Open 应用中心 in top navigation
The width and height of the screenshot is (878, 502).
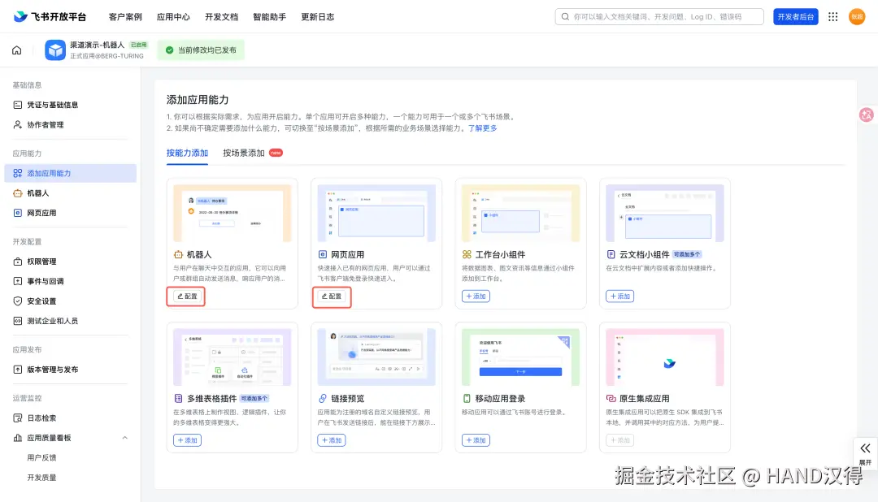(174, 17)
